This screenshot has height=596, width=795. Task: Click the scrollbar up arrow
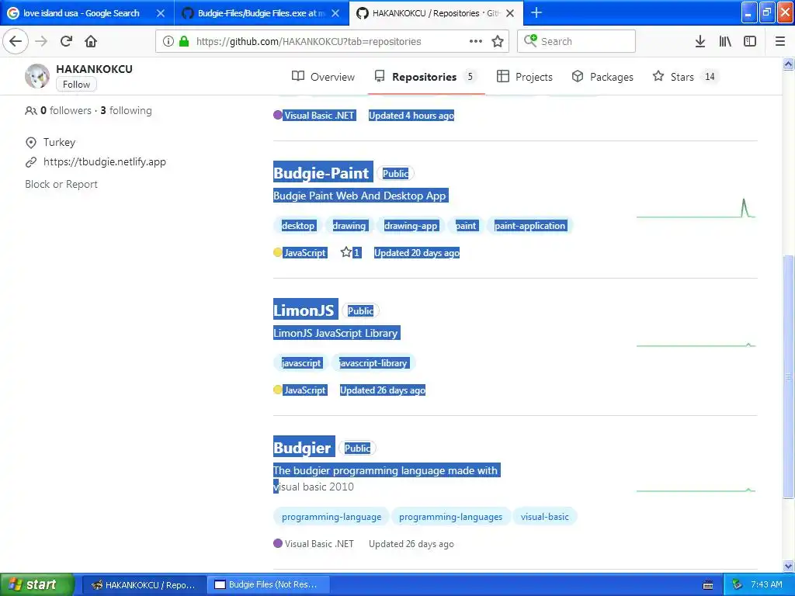tap(788, 64)
